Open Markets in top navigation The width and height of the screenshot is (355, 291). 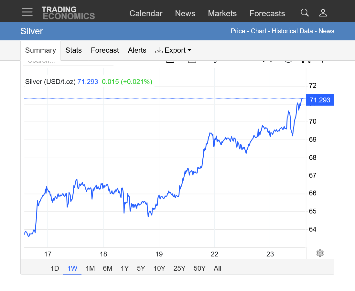[x=222, y=14]
